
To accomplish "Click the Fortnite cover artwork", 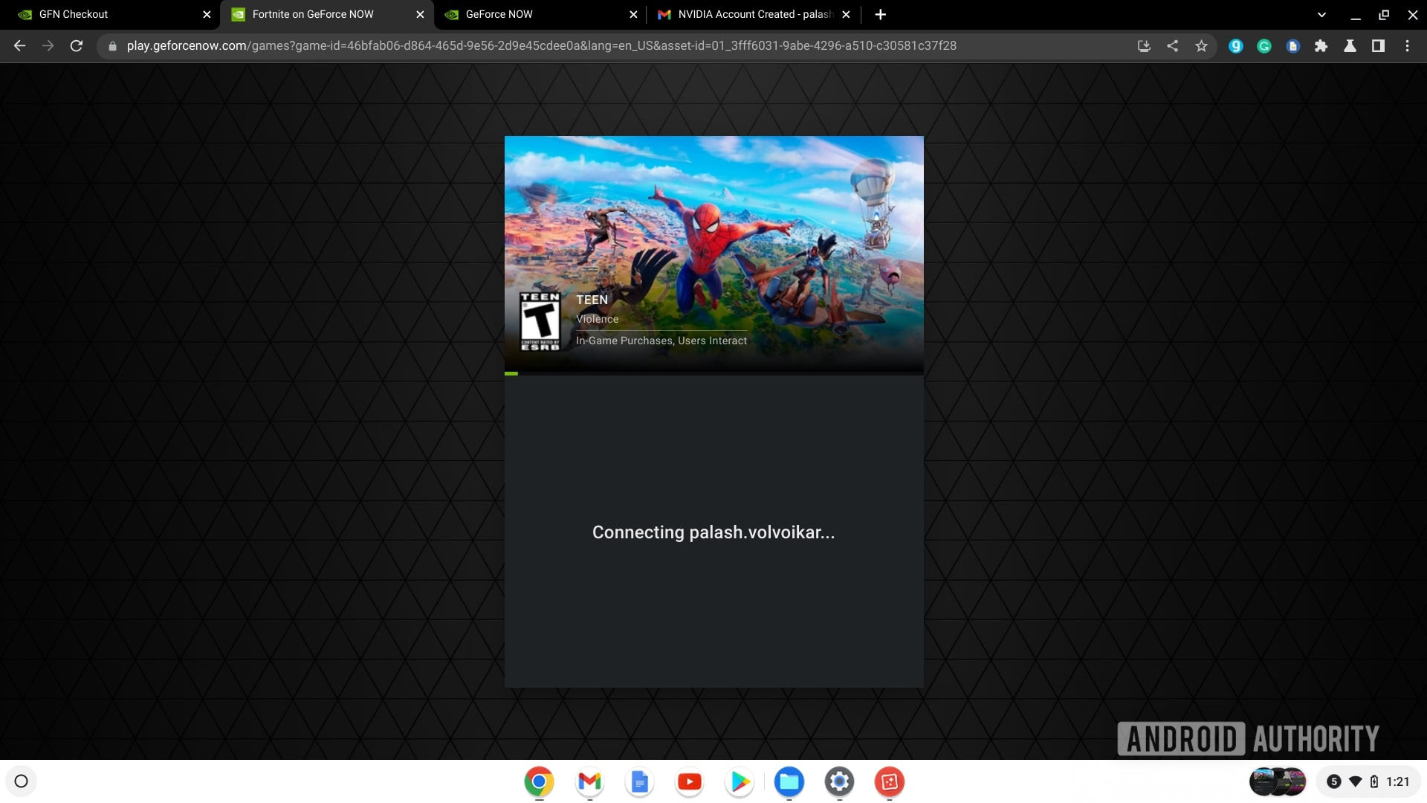I will coord(713,223).
